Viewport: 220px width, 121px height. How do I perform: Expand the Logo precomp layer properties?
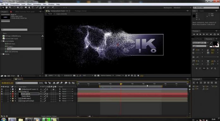10,101
